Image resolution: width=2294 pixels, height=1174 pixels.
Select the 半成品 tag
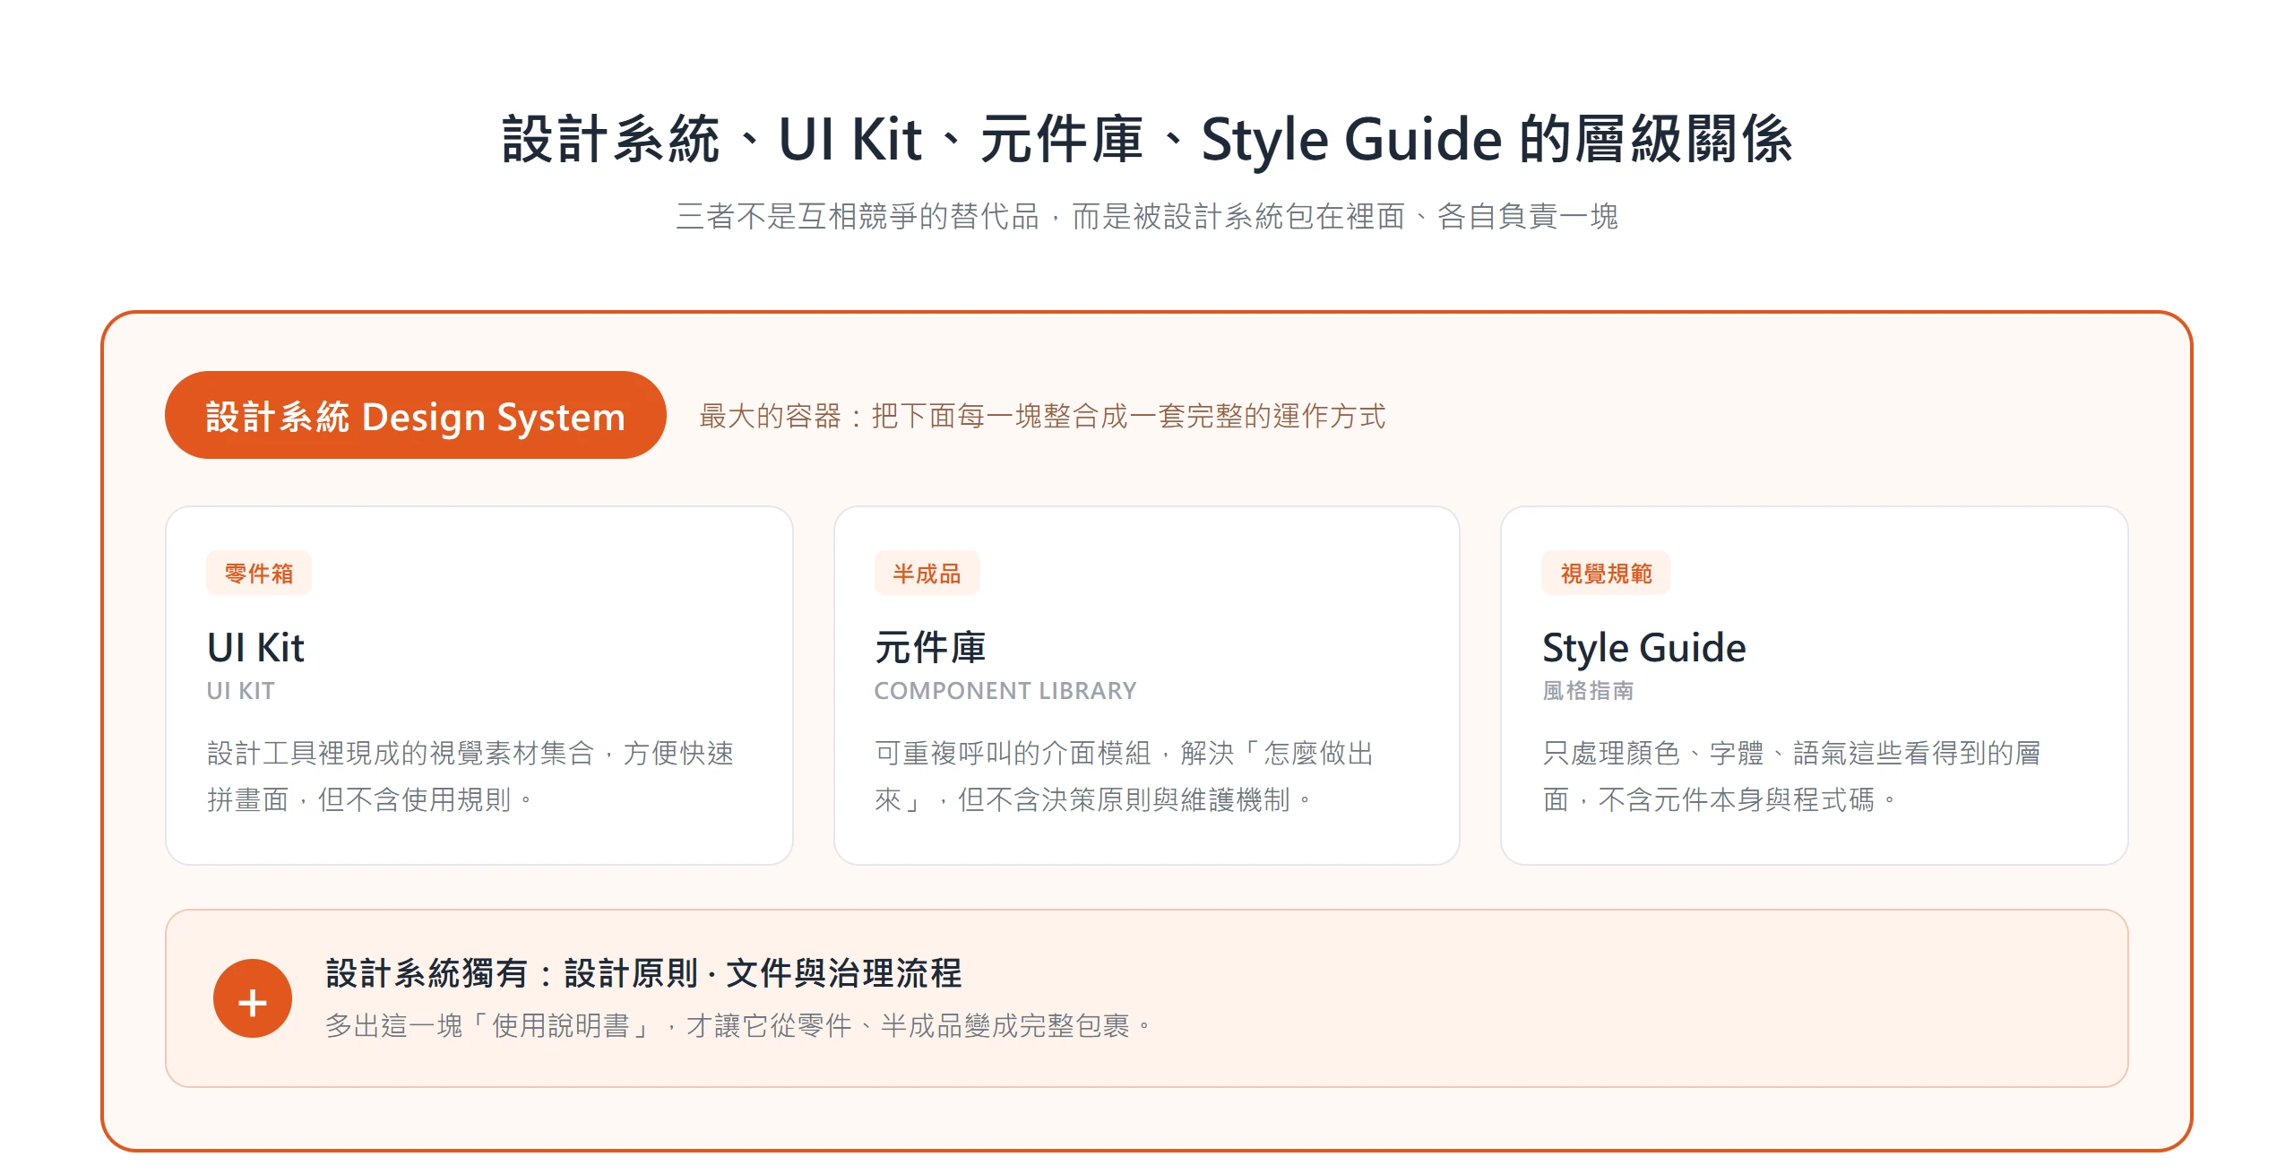click(927, 573)
